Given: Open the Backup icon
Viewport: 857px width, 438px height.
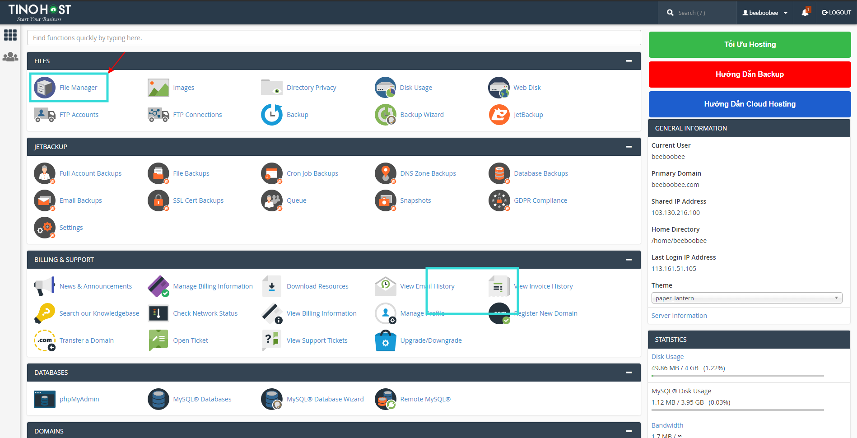Looking at the screenshot, I should click(272, 115).
